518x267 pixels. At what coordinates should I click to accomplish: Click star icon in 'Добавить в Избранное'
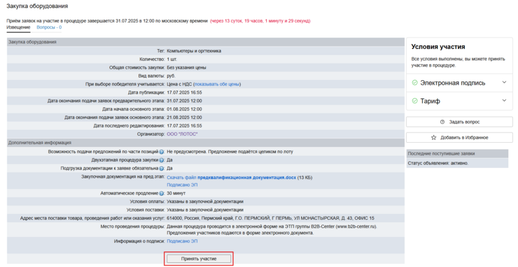pos(434,138)
